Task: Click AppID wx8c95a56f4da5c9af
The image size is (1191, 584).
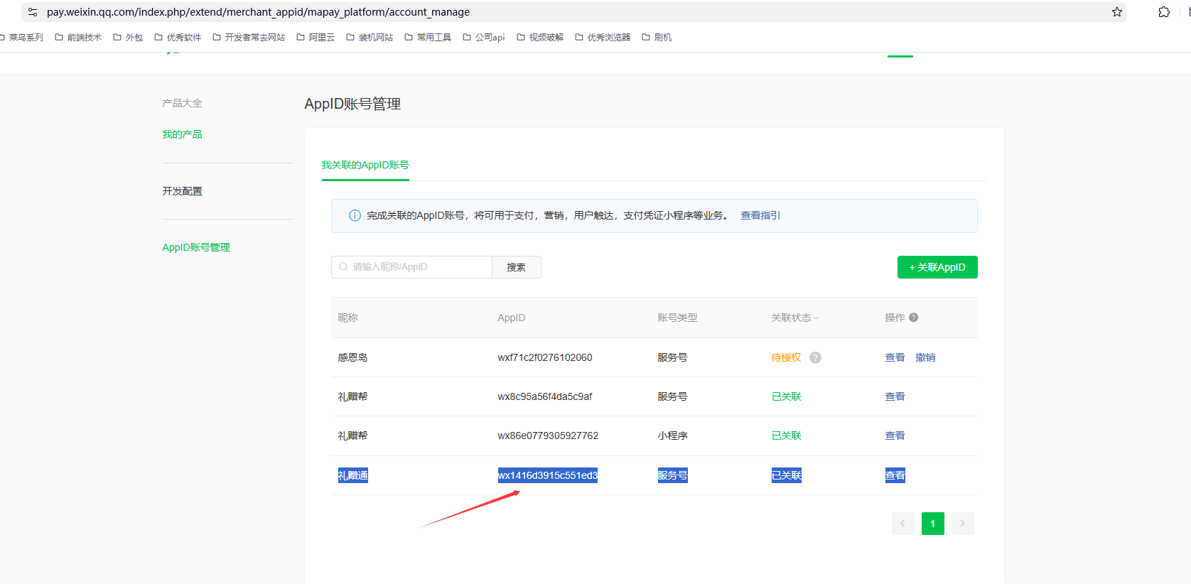Action: [545, 396]
